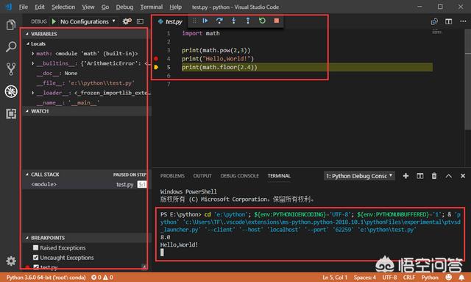This screenshot has height=282, width=471.
Task: Click Python 3.6.0 64-bit interpreter in status bar
Action: coord(46,277)
